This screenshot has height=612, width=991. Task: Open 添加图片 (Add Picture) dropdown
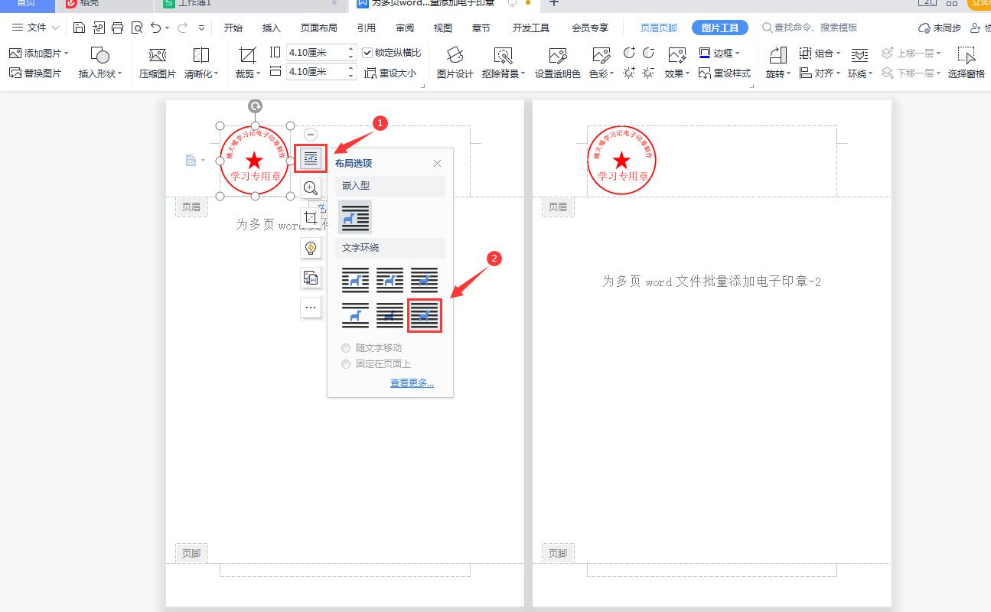pos(39,53)
